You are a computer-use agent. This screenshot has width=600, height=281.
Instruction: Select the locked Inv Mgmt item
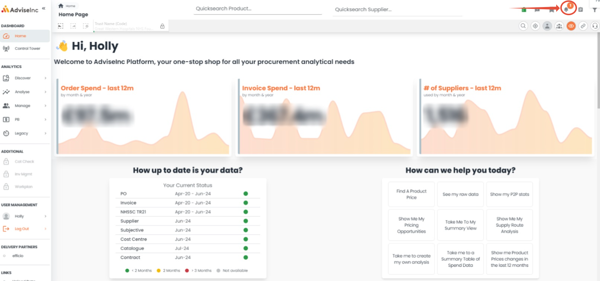pos(25,174)
